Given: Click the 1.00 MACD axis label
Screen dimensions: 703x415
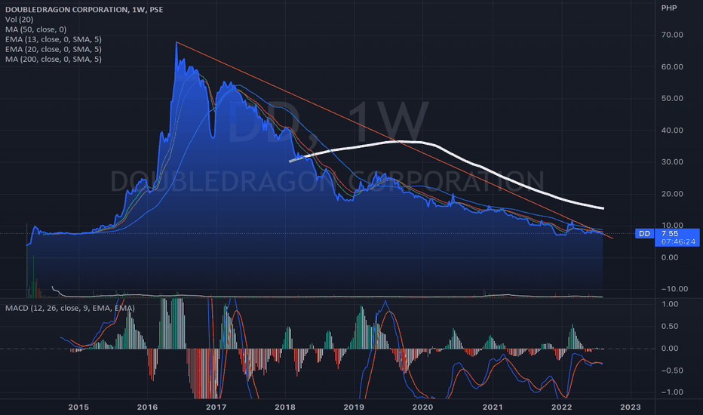Looking at the screenshot, I should click(x=670, y=304).
